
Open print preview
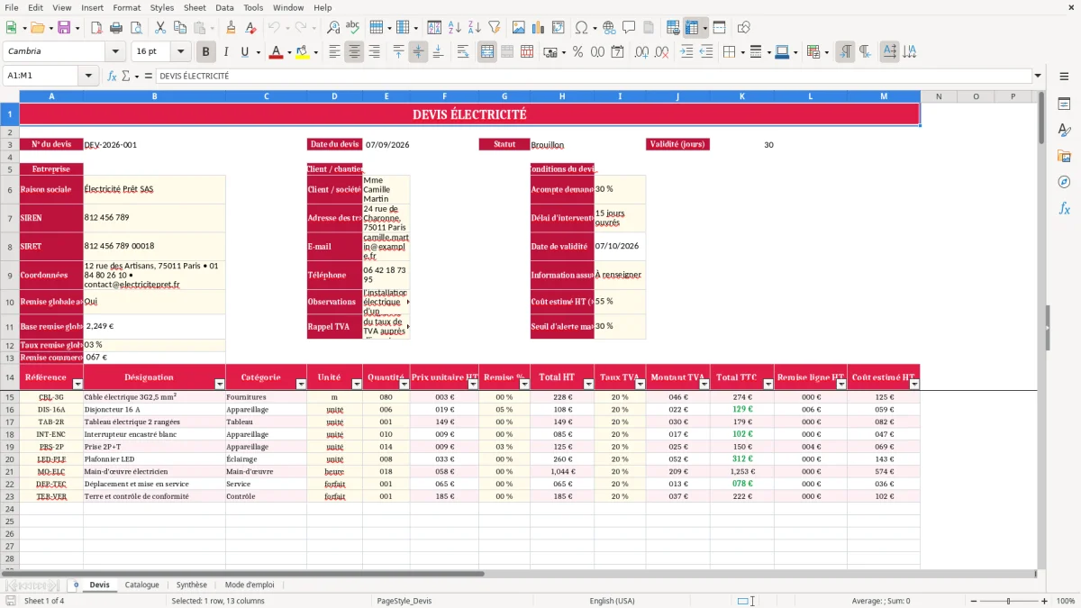[x=136, y=28]
